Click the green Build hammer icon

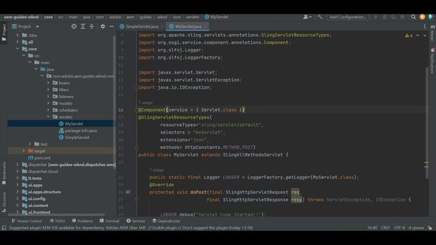click(320, 17)
